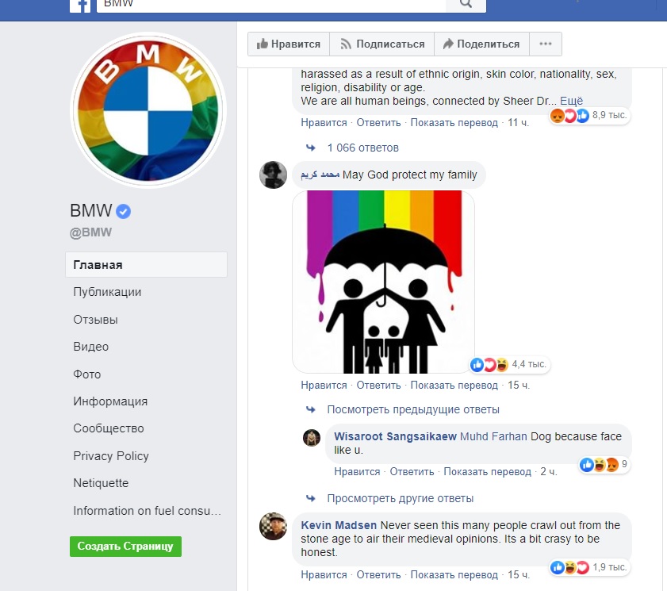The width and height of the screenshot is (667, 591).
Task: Toggle Нравится like on the page
Action: click(x=289, y=44)
